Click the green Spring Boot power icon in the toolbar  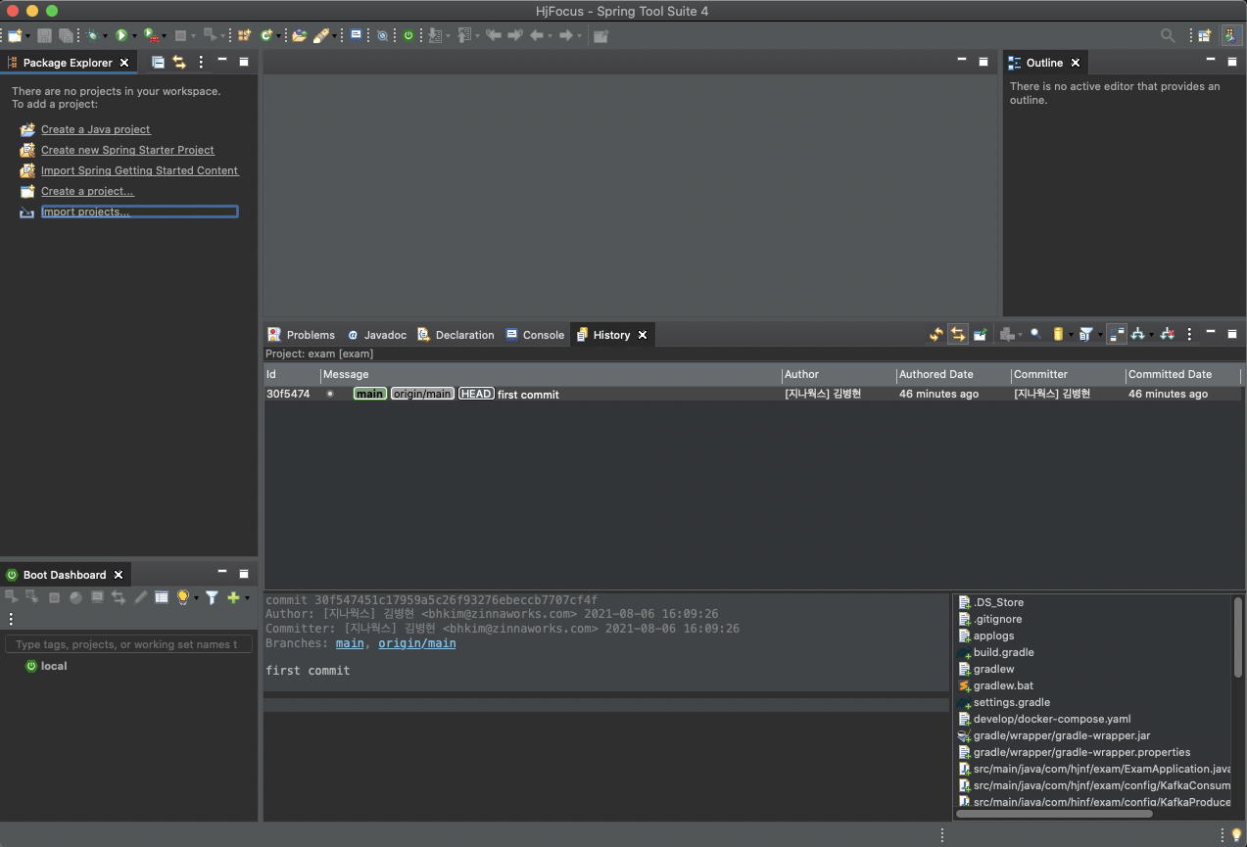[x=408, y=35]
